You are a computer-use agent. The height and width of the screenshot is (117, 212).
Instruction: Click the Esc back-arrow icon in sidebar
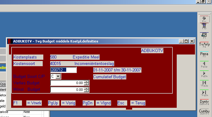[x=204, y=19]
